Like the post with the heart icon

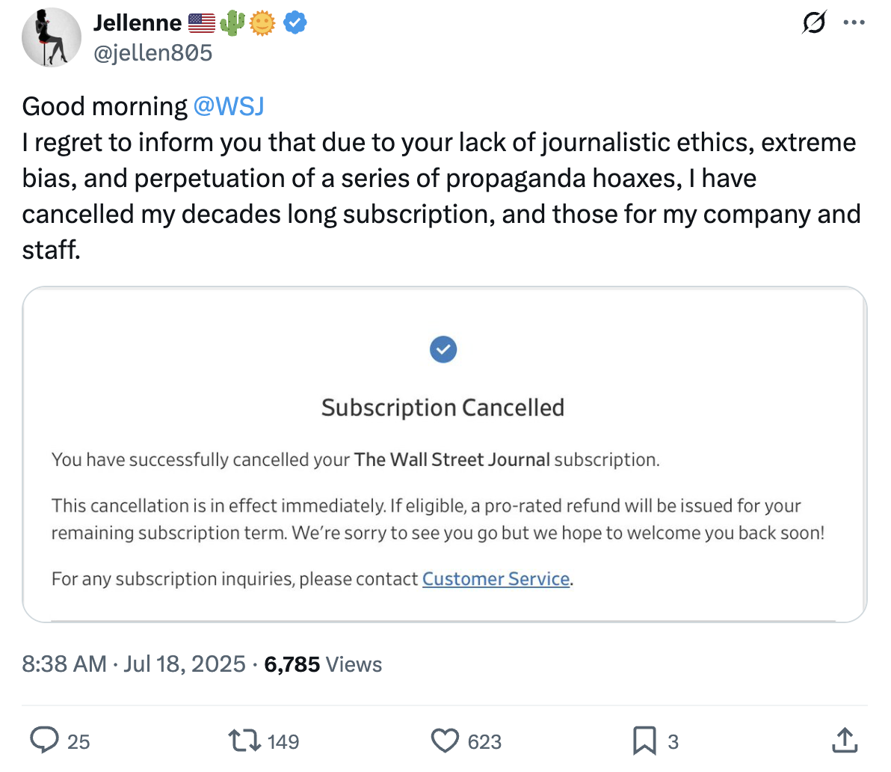pyautogui.click(x=445, y=741)
